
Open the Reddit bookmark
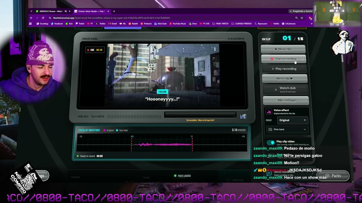133,24
